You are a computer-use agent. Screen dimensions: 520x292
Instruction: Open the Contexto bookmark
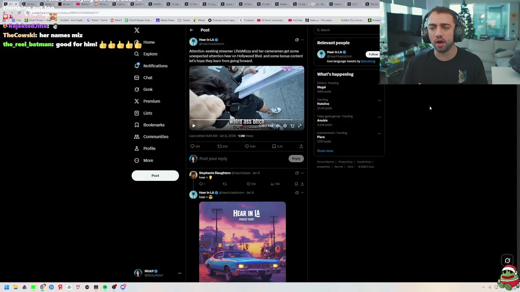[247, 20]
